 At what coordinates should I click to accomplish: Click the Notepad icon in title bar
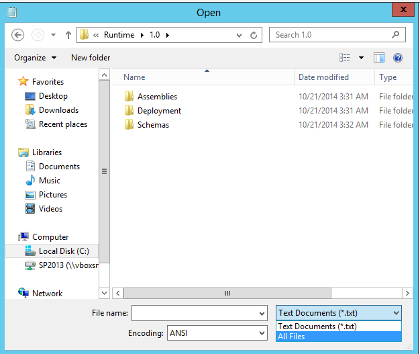coord(12,12)
